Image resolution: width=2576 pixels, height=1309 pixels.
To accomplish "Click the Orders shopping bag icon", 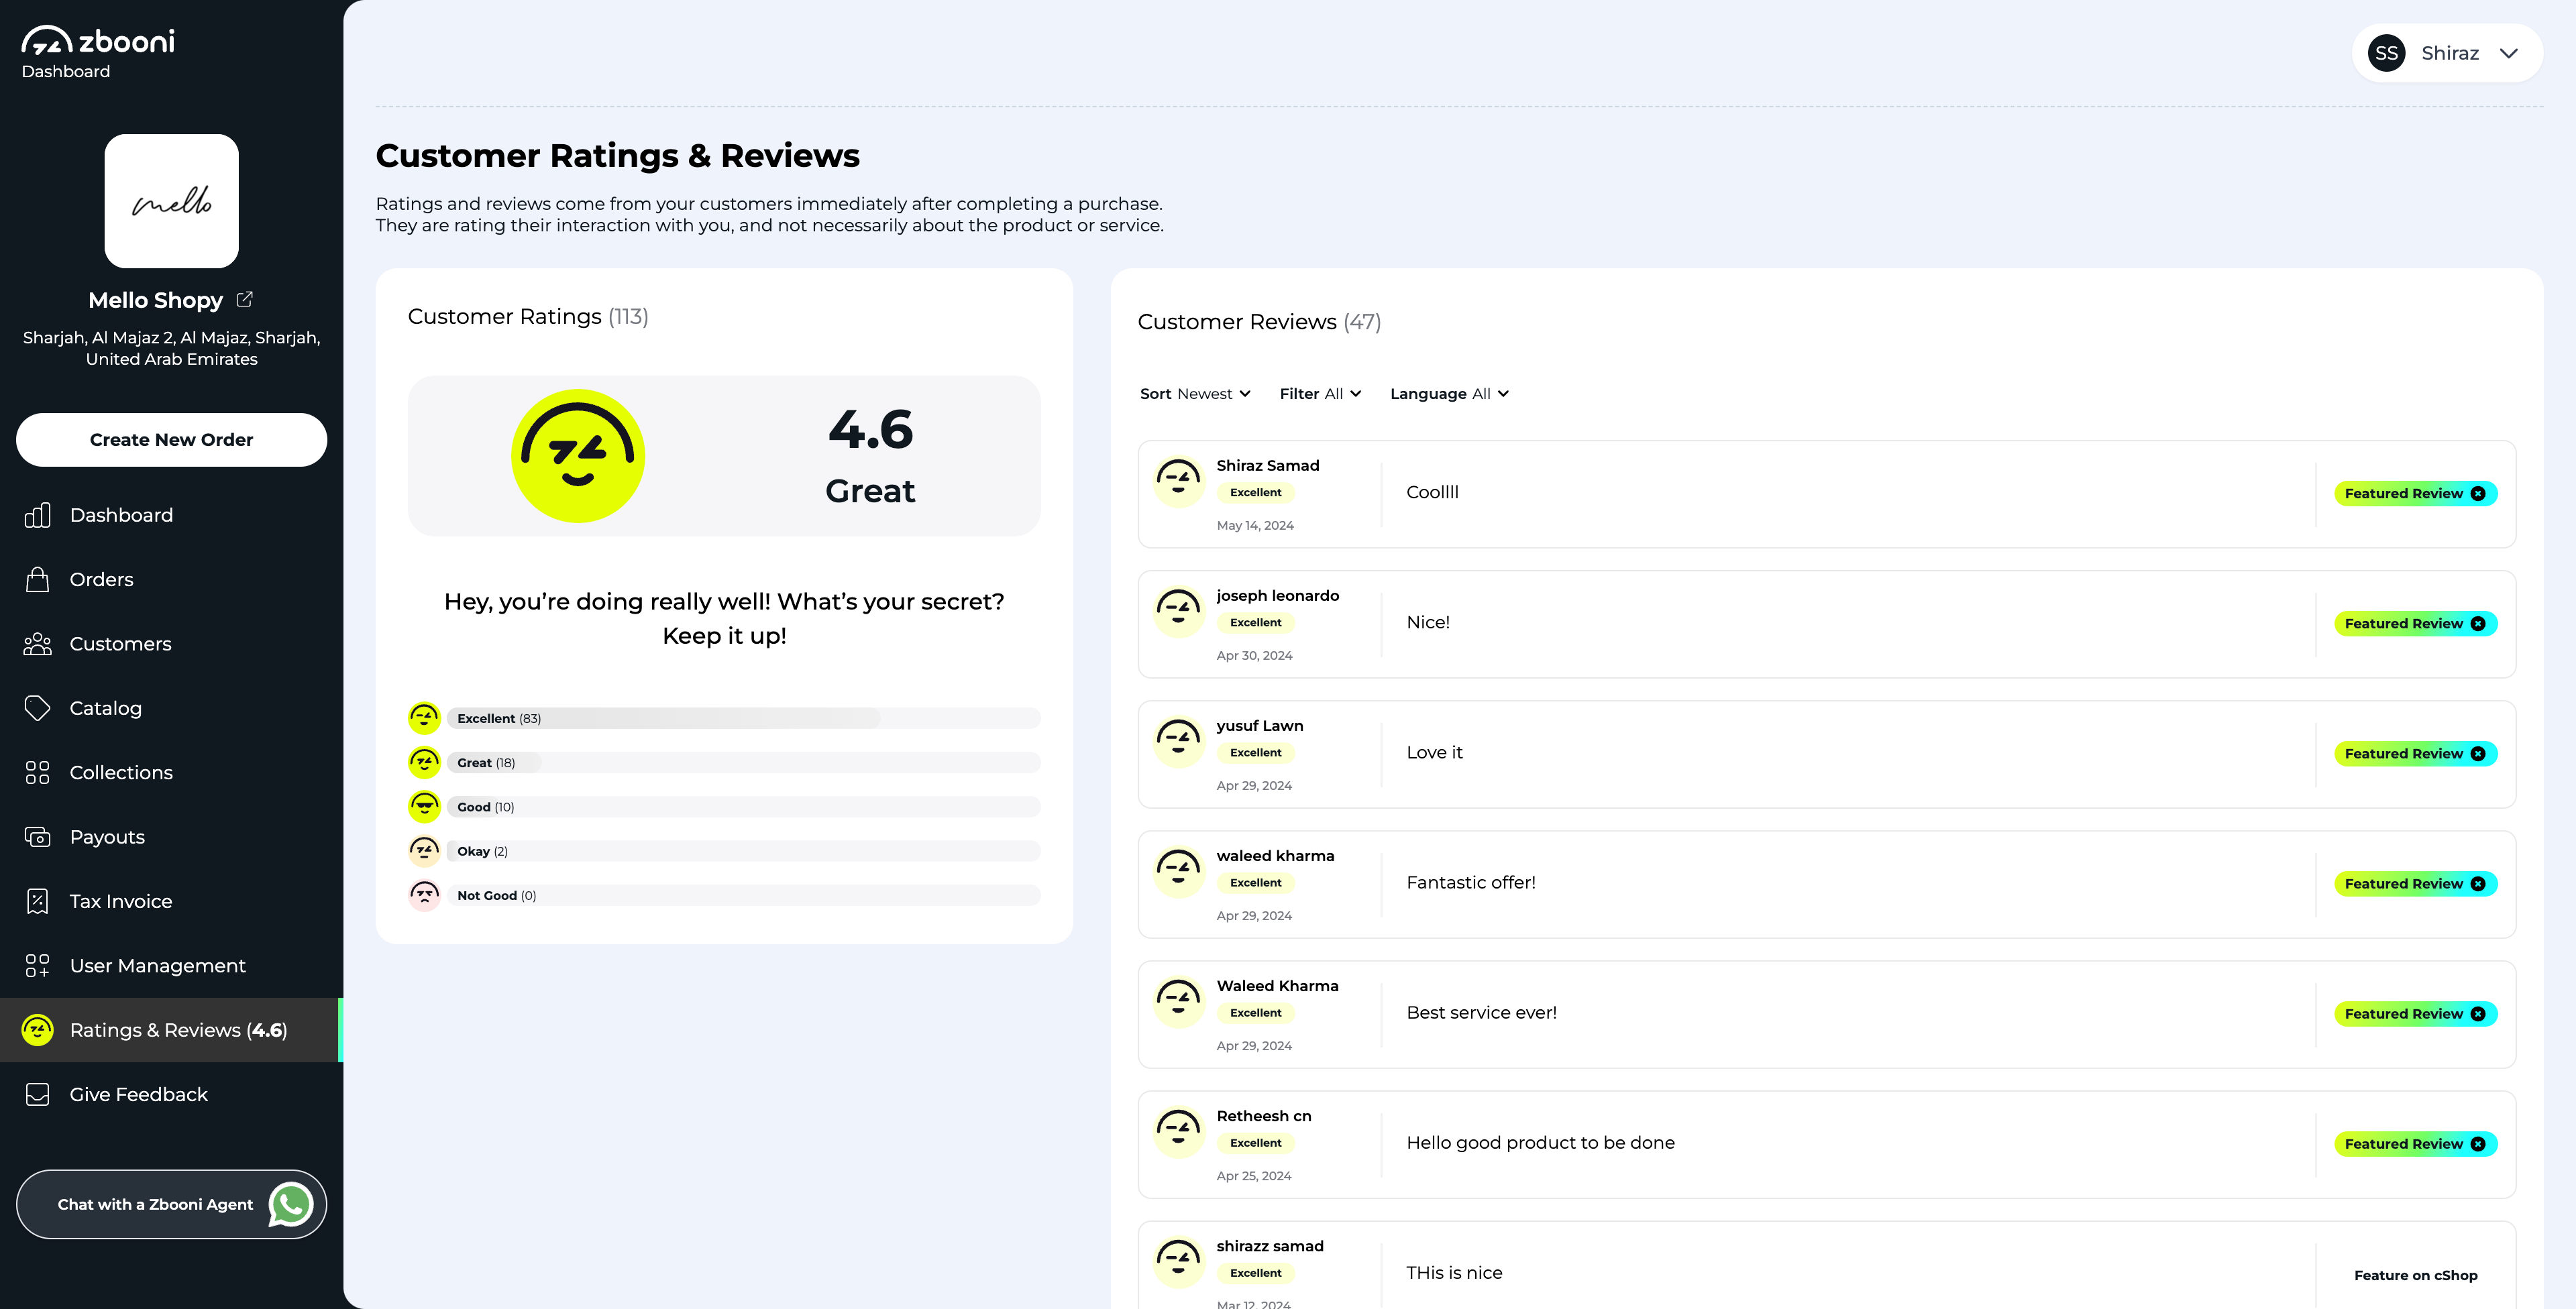I will tap(37, 579).
